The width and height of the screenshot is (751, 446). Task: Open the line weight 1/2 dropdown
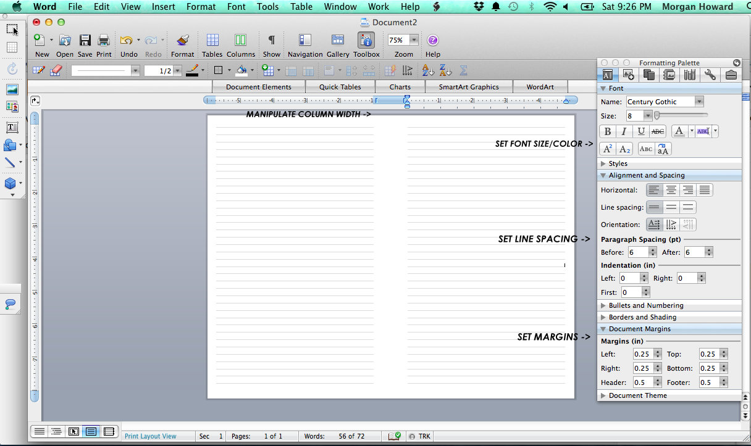pyautogui.click(x=178, y=71)
